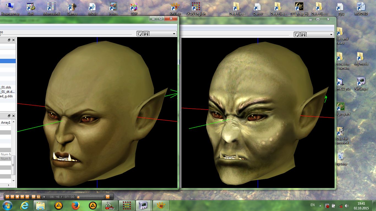Image resolution: width=376 pixels, height=211 pixels.
Task: Launch Firefox from taskbar
Action: coord(75,206)
